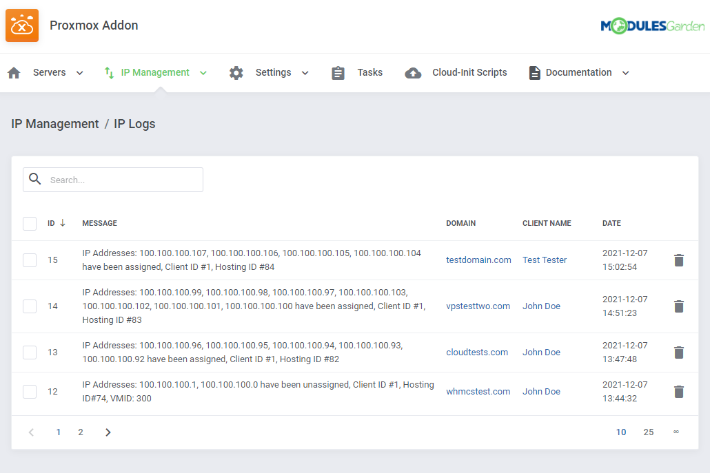Expand the Documentation dropdown chevron
710x473 pixels.
[625, 73]
